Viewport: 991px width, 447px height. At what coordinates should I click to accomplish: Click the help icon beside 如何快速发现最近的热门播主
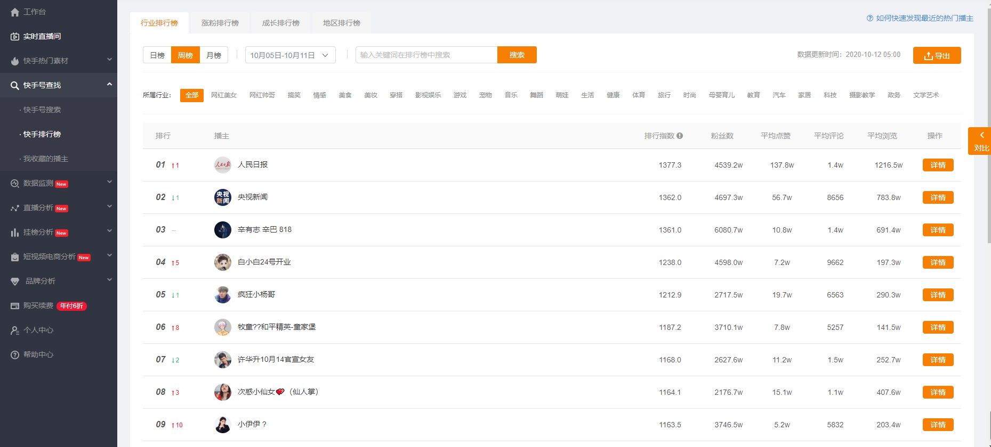[x=870, y=18]
